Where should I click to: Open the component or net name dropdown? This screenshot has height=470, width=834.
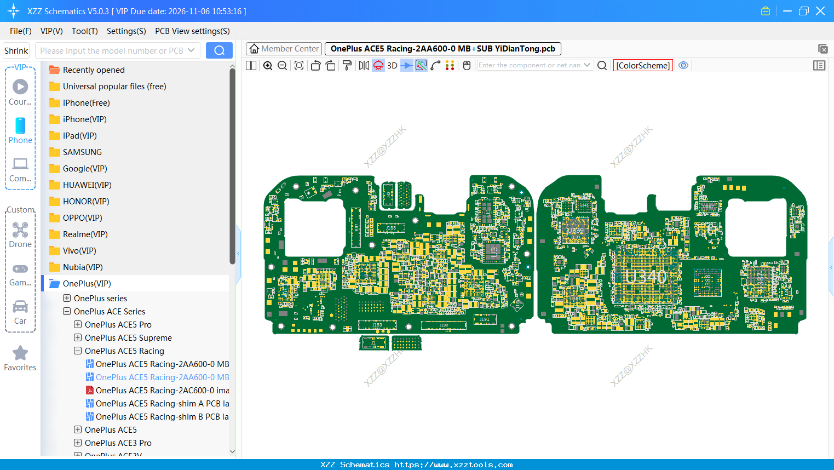click(587, 65)
